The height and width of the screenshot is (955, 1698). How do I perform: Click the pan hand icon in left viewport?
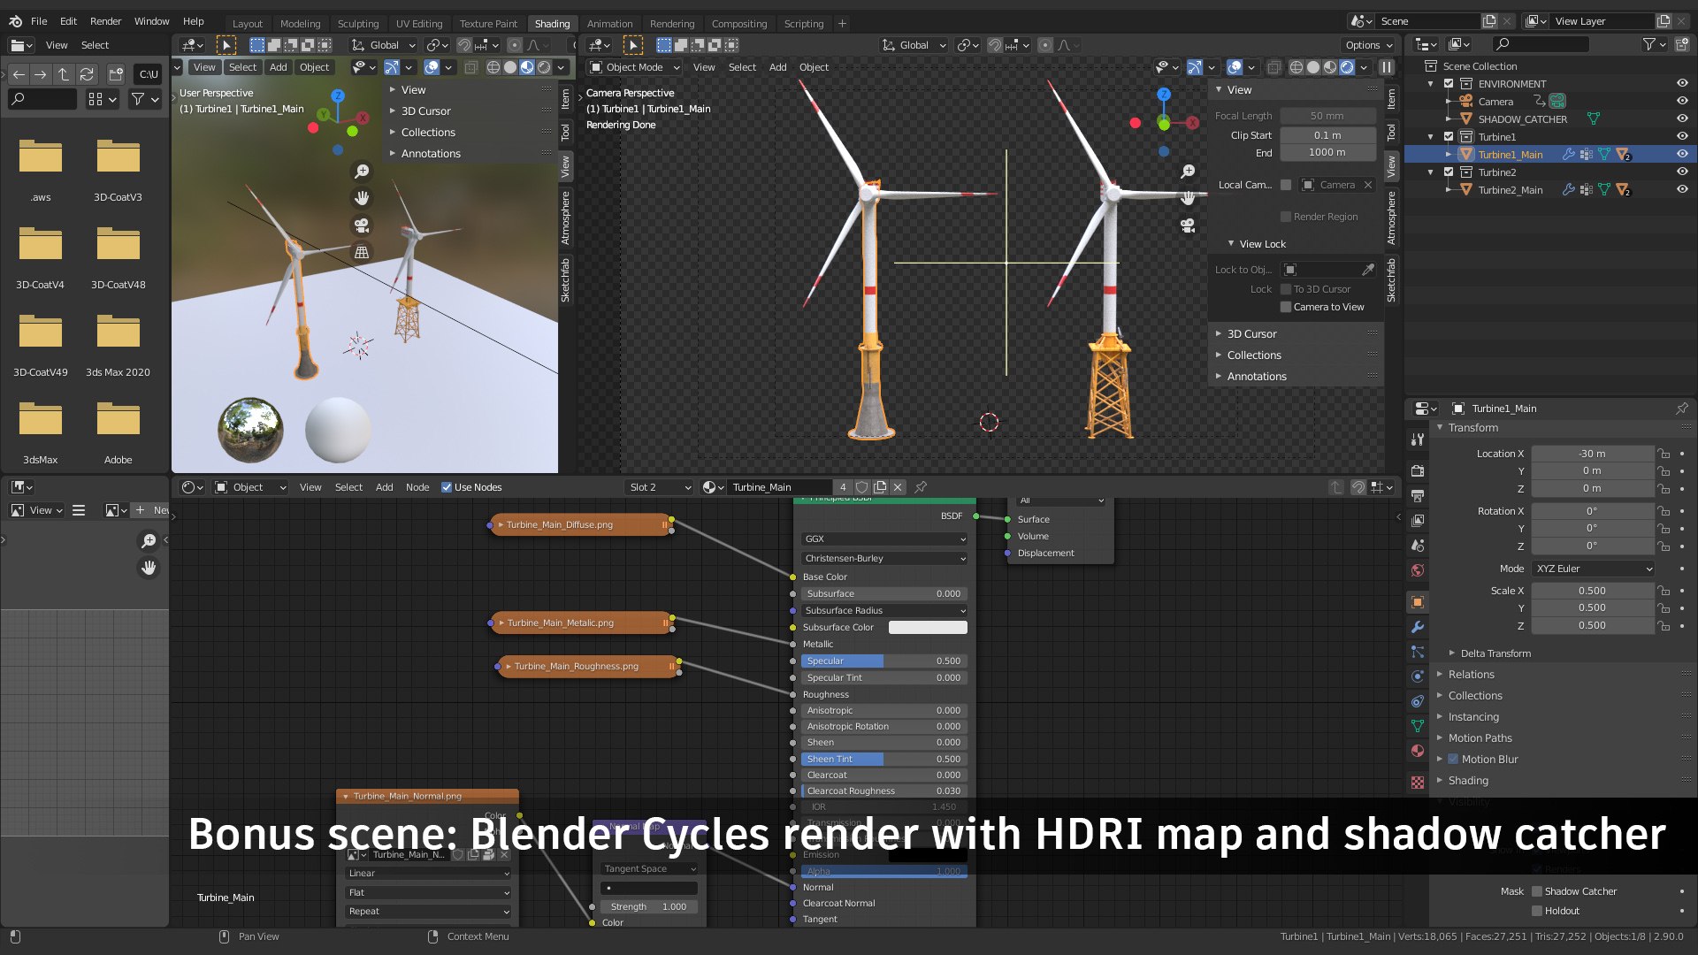click(x=362, y=198)
